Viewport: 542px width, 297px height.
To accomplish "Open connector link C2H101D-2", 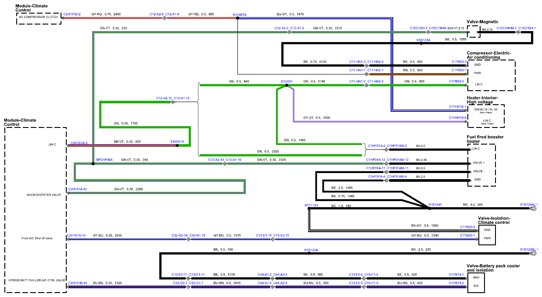I will [x=72, y=14].
